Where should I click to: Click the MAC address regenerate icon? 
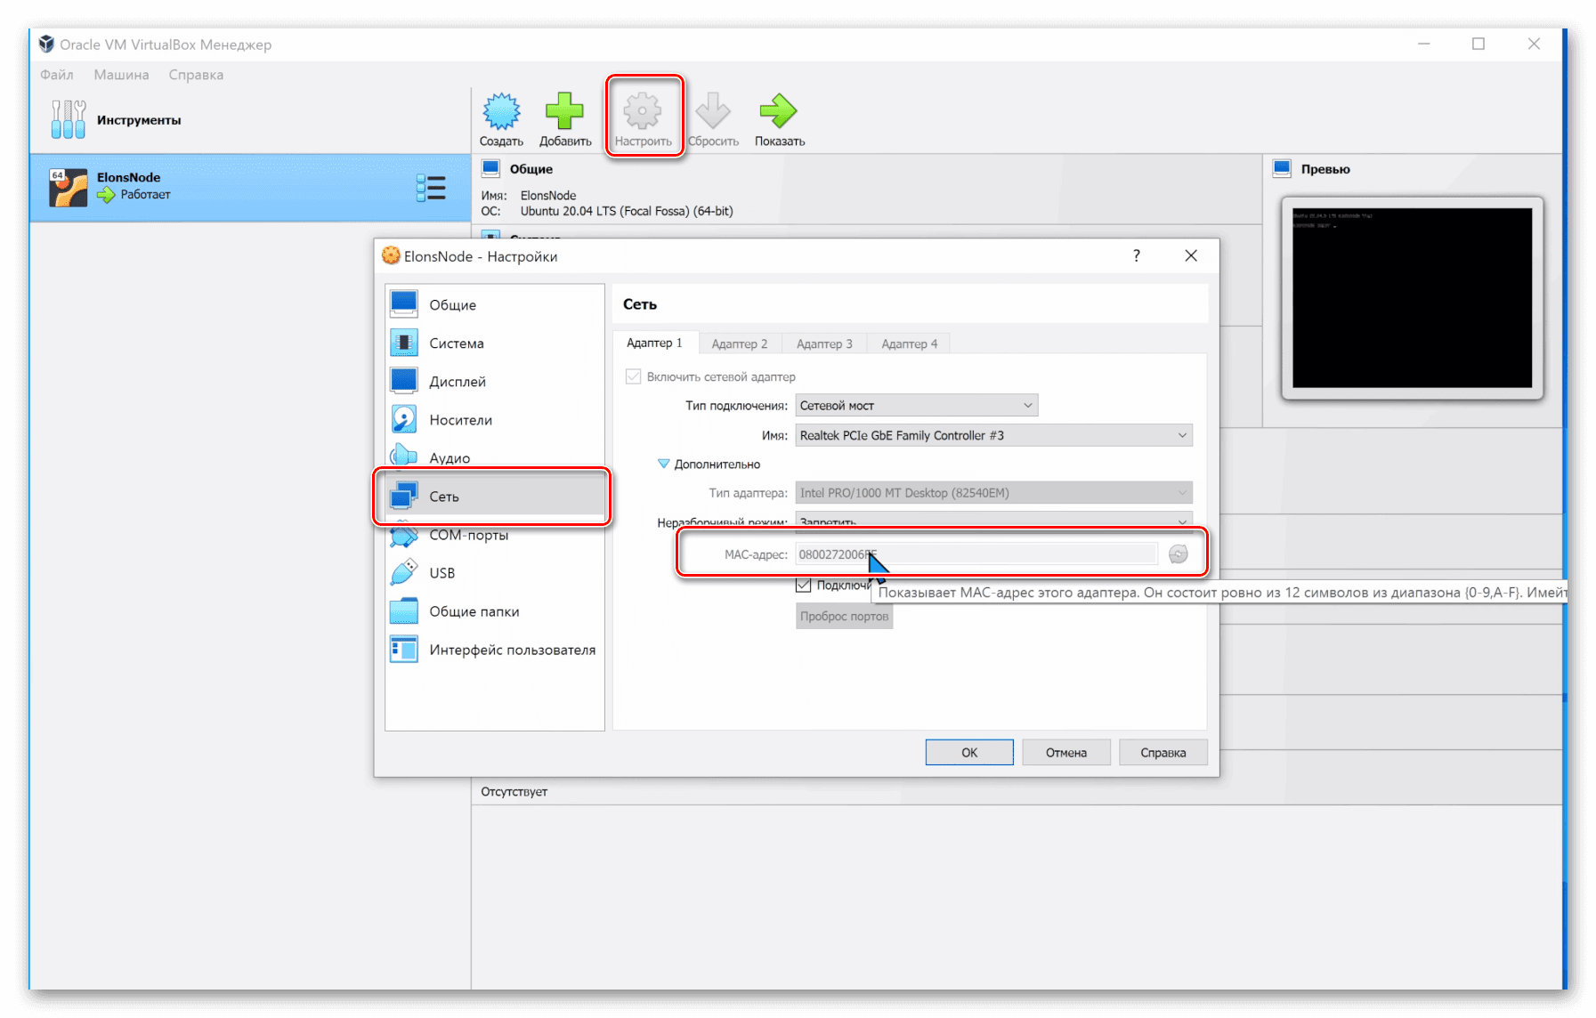1178,553
